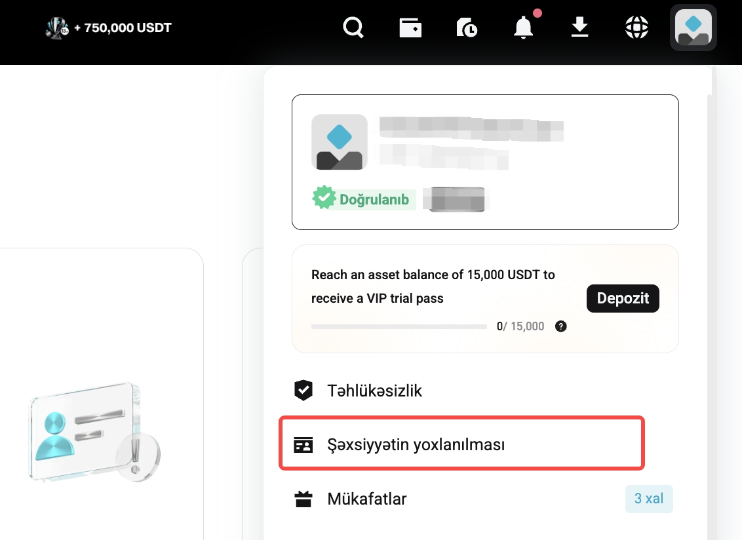Select Mükafatlar from the account menu
Screen dimensions: 742x540
[x=366, y=498]
